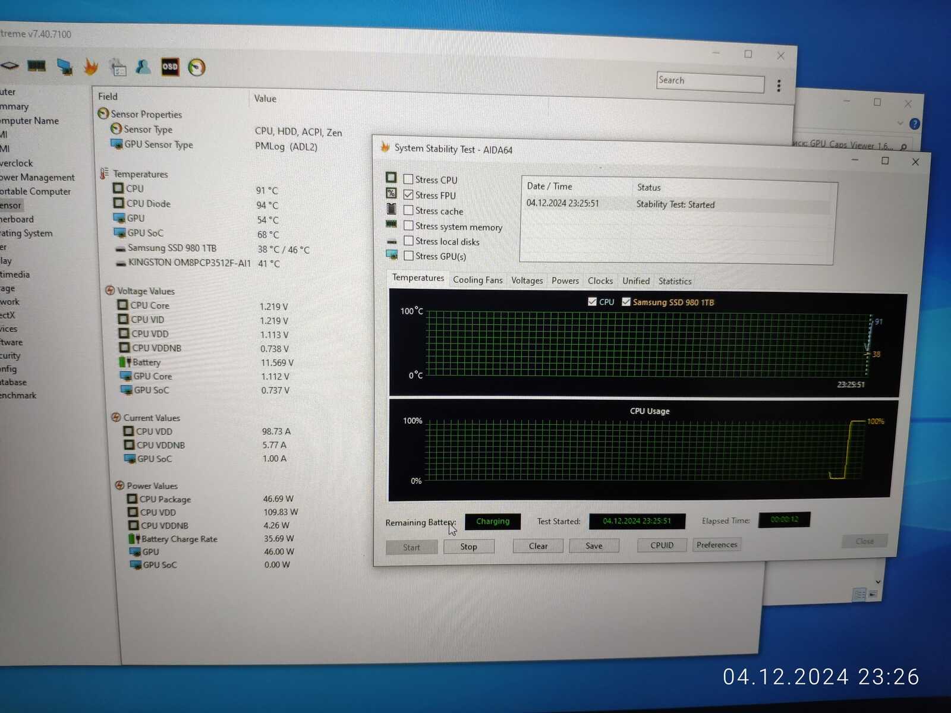Click the Power Values group header

(x=146, y=485)
